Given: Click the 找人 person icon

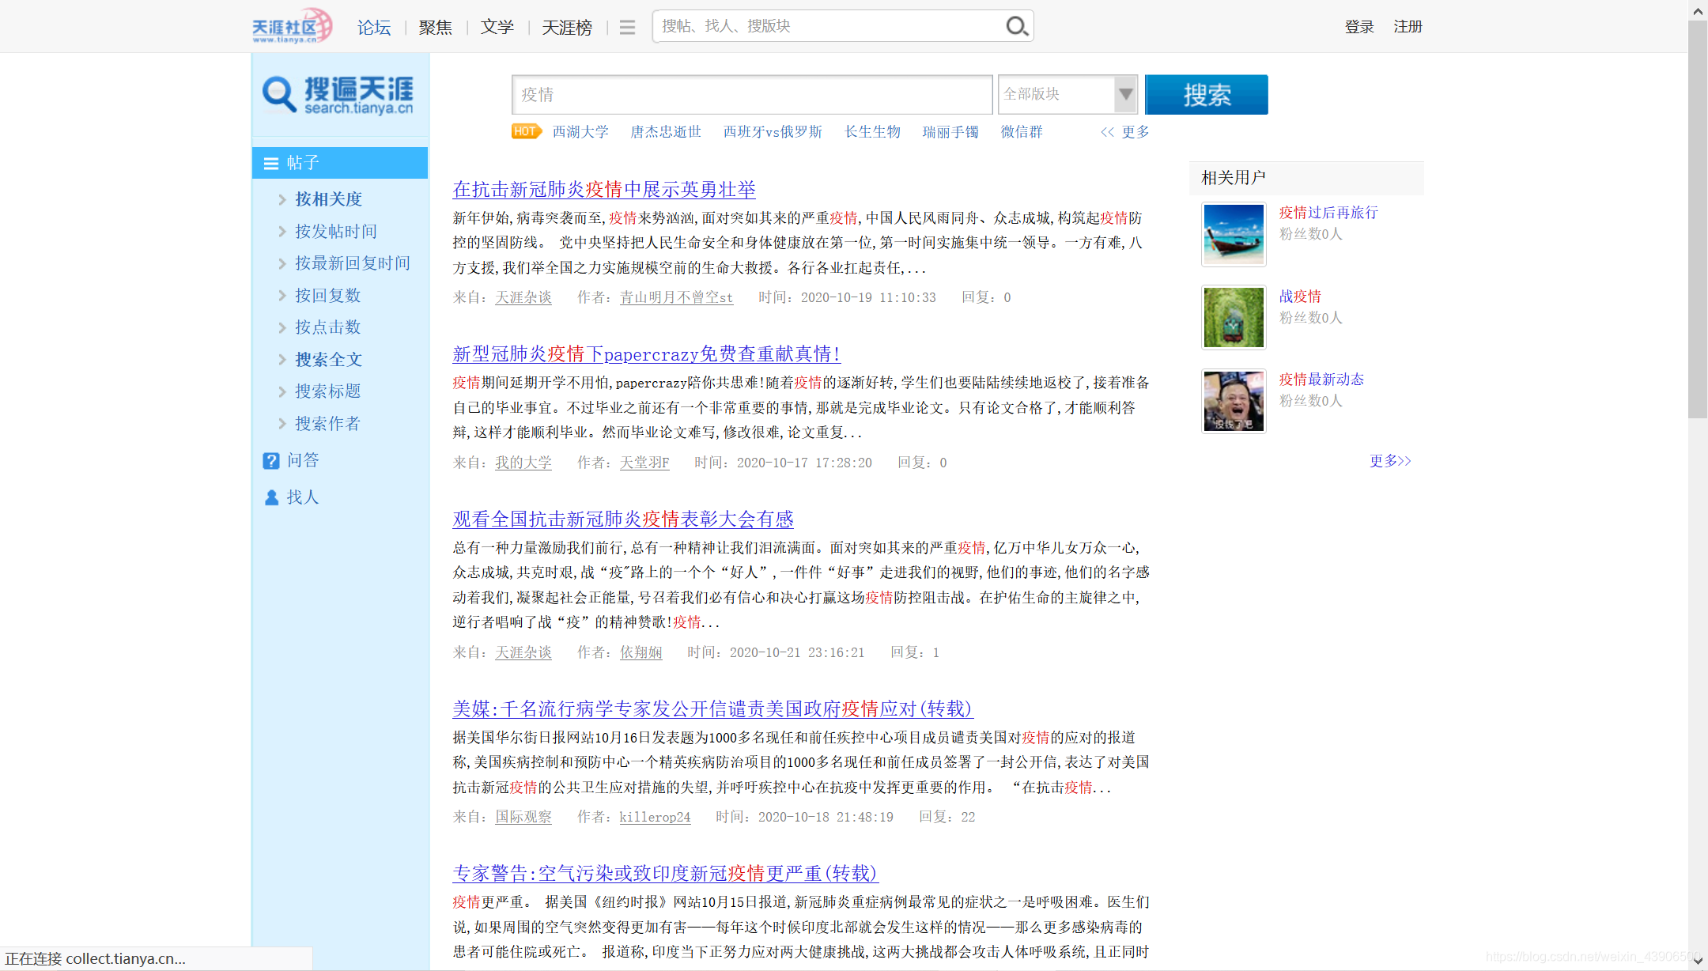Looking at the screenshot, I should coord(271,497).
